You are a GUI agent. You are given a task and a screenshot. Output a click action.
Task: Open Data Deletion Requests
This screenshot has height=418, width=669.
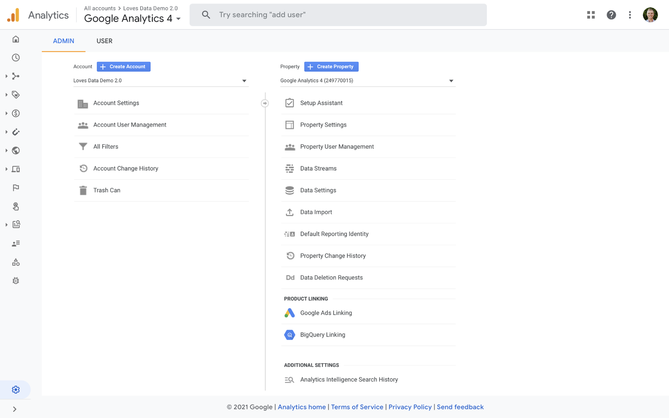click(x=368, y=278)
